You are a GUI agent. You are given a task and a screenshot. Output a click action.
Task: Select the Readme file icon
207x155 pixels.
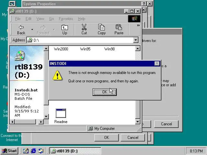click(61, 113)
